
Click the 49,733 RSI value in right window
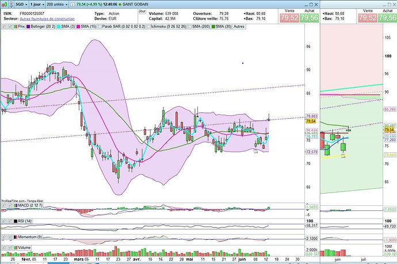[x=390, y=226]
